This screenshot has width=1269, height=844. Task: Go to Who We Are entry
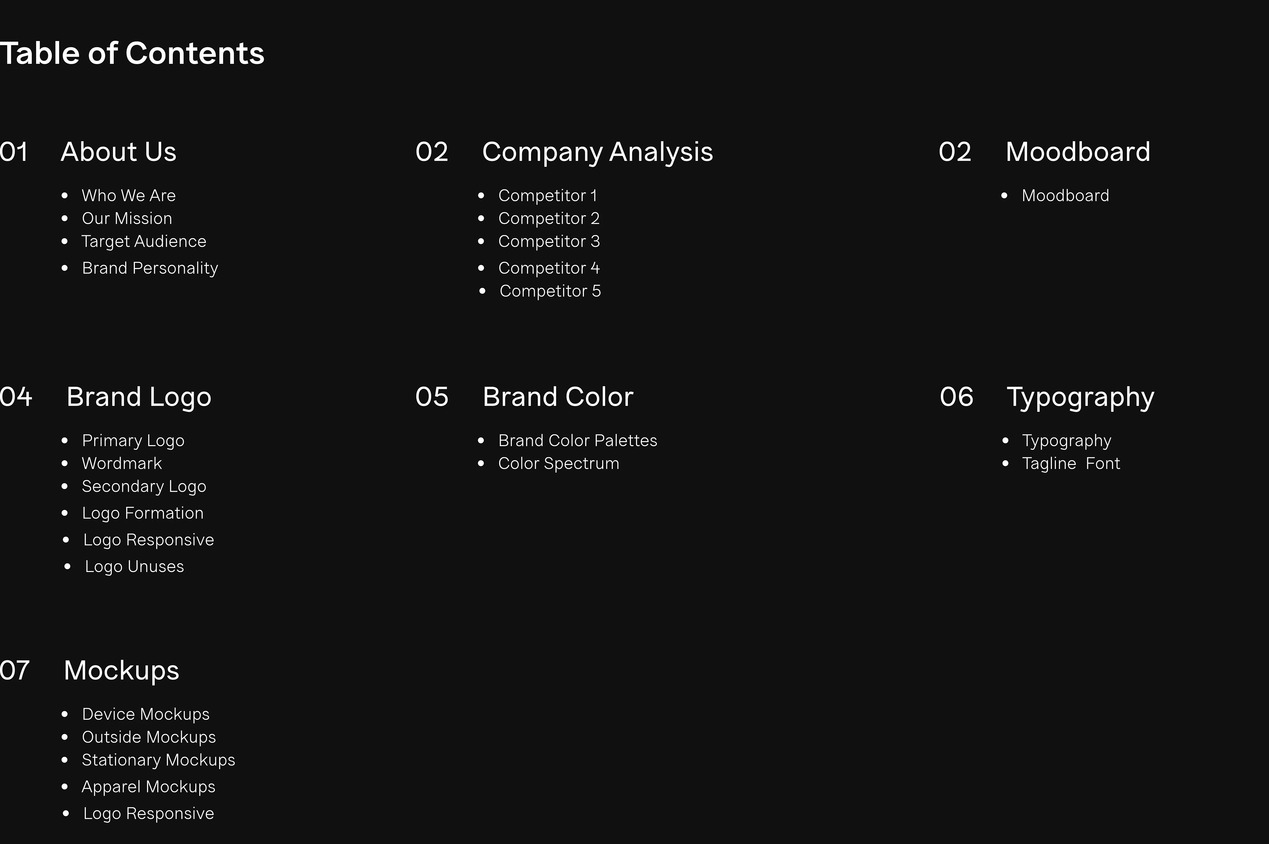click(x=129, y=195)
